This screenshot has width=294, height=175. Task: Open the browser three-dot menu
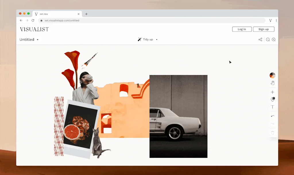[276, 20]
